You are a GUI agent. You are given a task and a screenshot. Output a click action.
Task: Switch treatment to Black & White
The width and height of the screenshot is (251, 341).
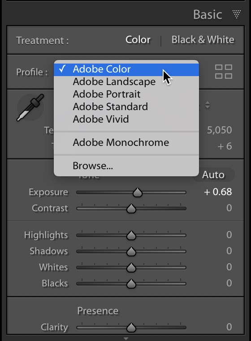[203, 40]
